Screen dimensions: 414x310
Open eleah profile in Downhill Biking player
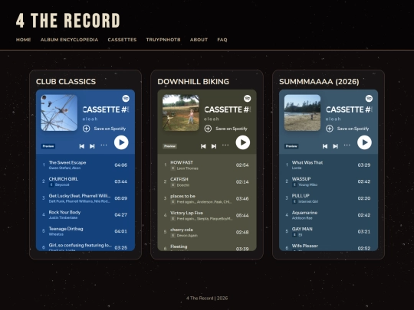[212, 119]
